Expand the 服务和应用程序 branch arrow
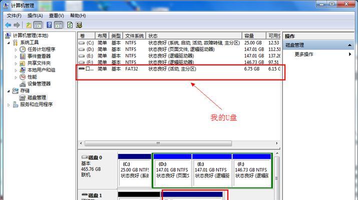Image resolution: width=358 pixels, height=200 pixels. (x=9, y=105)
